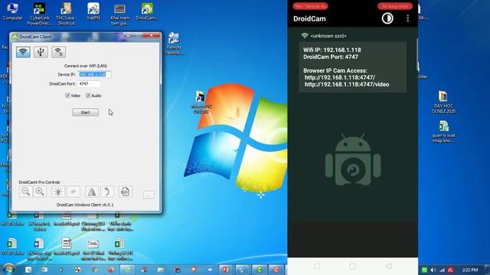490x275 pixels.
Task: Click the DroidCam Port field
Action: [89, 84]
